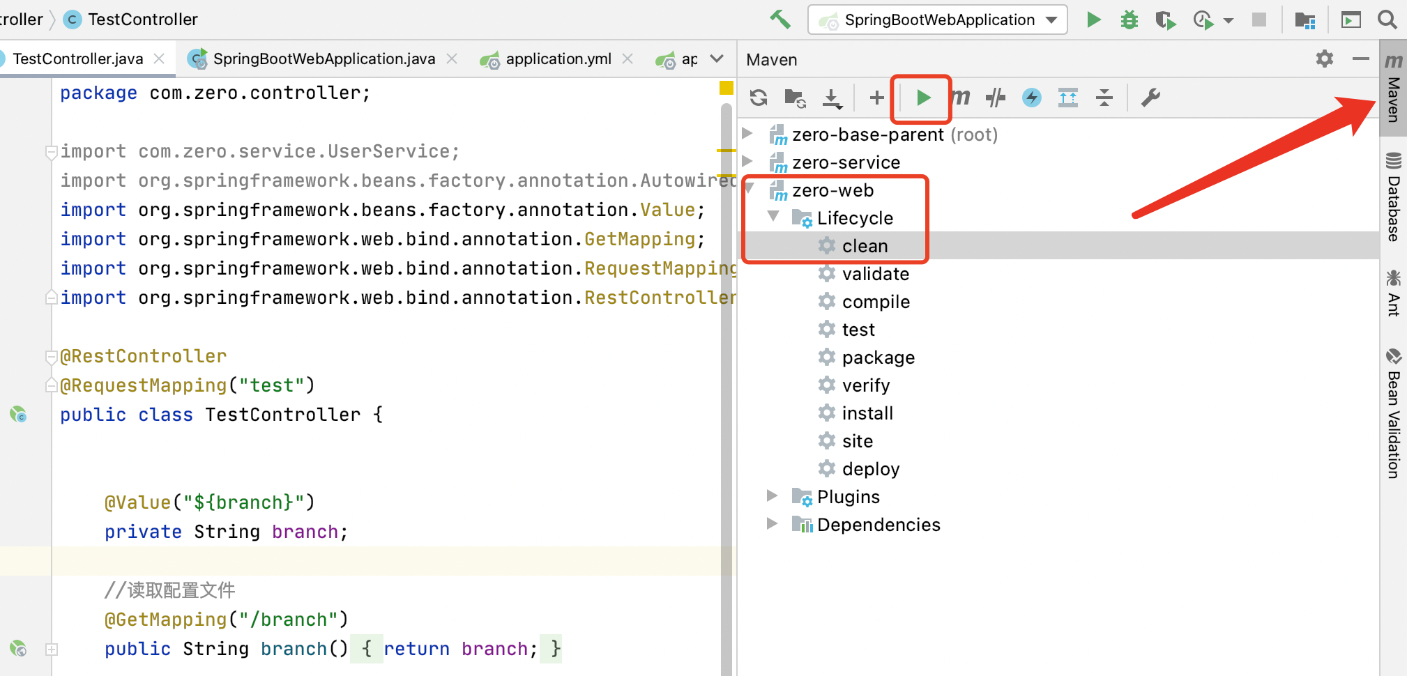Open the Run Anything window icon
Image resolution: width=1407 pixels, height=676 pixels.
[x=1351, y=20]
